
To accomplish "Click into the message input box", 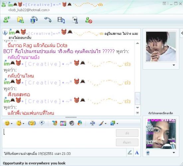I will (59, 138).
